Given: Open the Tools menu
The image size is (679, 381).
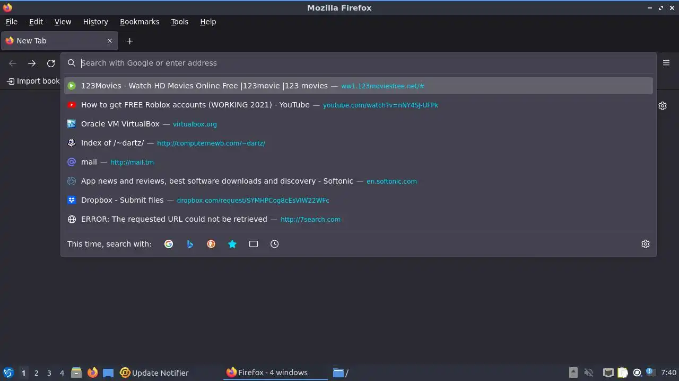Looking at the screenshot, I should [x=179, y=22].
